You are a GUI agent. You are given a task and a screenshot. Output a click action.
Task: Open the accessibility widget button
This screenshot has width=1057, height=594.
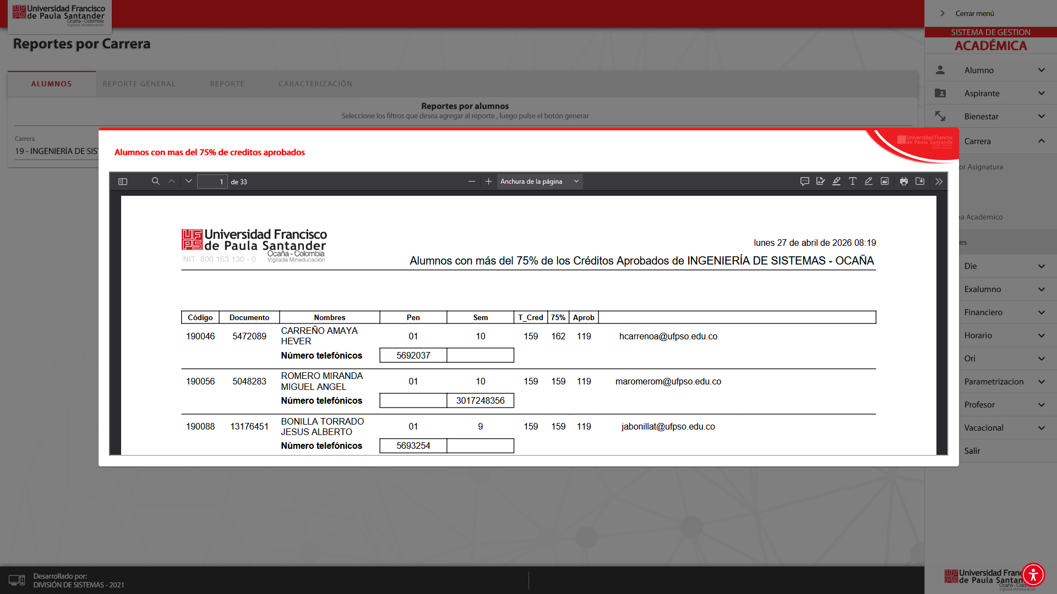pos(1033,575)
